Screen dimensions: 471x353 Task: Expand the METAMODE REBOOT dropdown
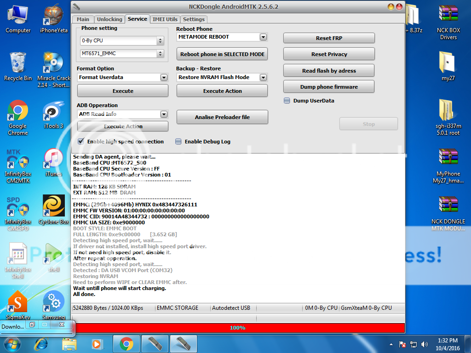point(263,37)
